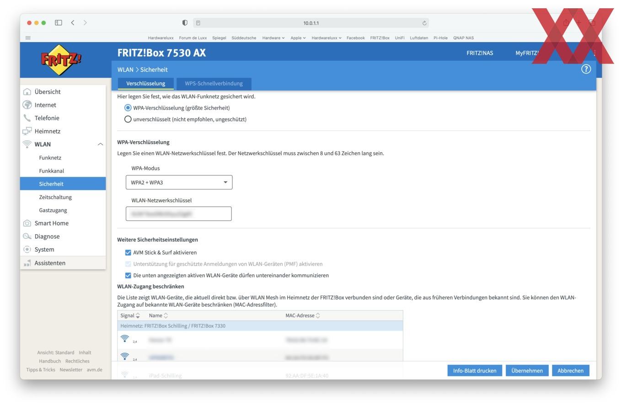Viewport: 622px width, 406px height.
Task: Switch to Verschlüsselung tab
Action: click(145, 84)
